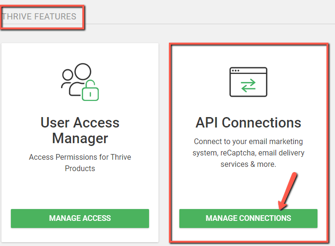Click 'Access Permissions for Thrive Products' description
The height and width of the screenshot is (246, 335).
[x=80, y=163]
